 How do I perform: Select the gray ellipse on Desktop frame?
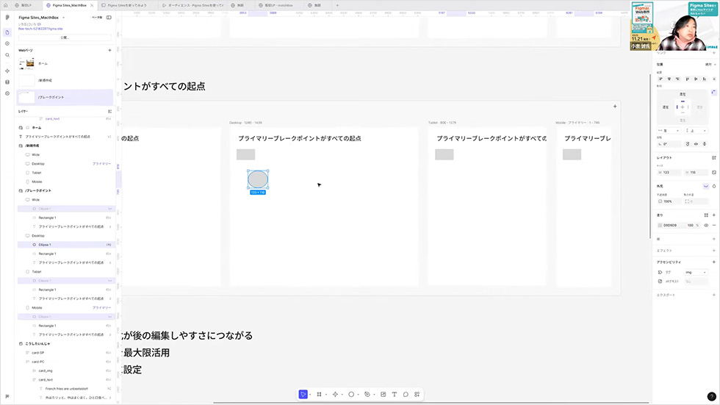tap(258, 179)
